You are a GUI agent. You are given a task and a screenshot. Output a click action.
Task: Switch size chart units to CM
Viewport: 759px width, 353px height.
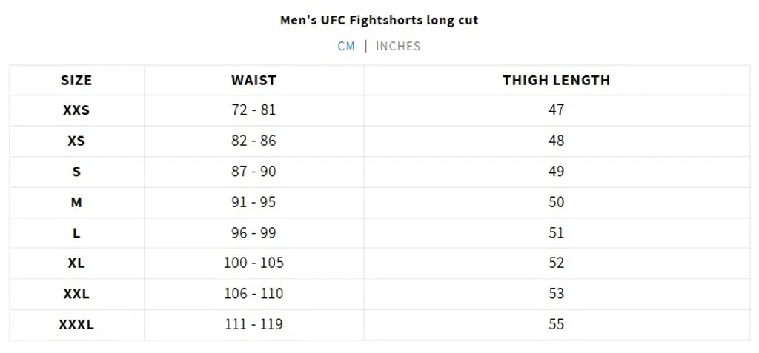click(x=346, y=47)
